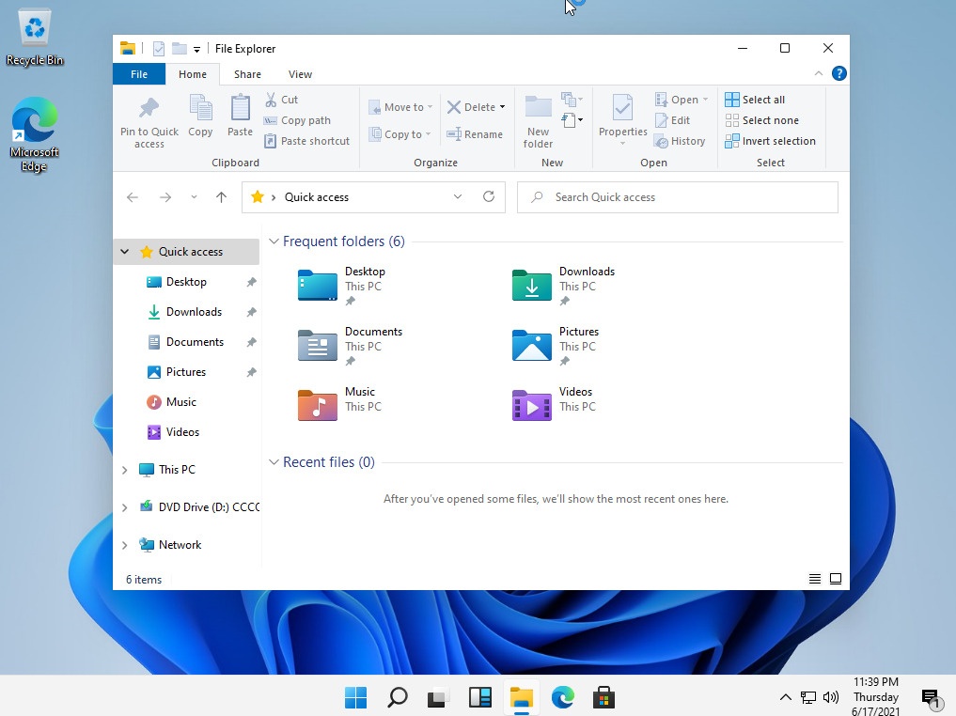The width and height of the screenshot is (956, 716).
Task: Click the Properties quick toolbar icon in title bar
Action: click(x=159, y=49)
